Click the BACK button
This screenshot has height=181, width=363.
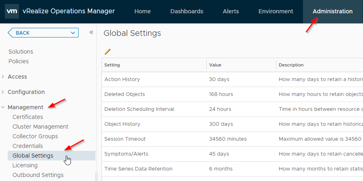(x=43, y=33)
